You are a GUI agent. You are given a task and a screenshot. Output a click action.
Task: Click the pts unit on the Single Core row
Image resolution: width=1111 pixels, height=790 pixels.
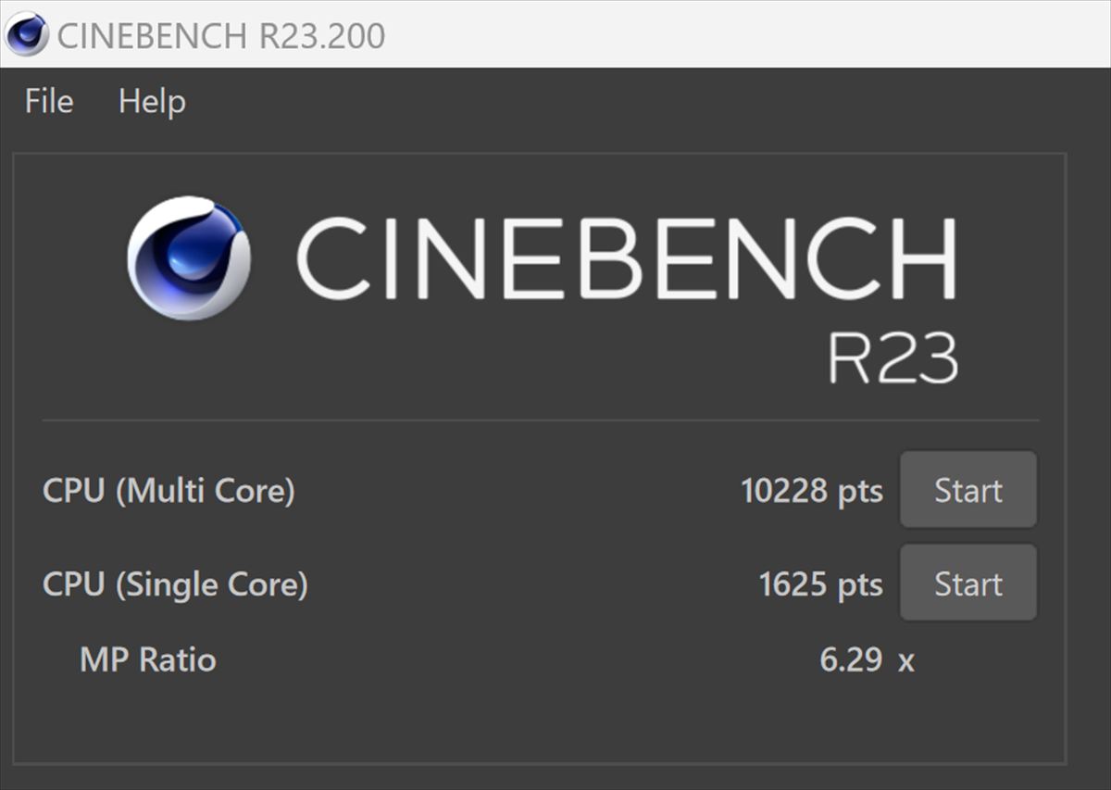pyautogui.click(x=860, y=586)
